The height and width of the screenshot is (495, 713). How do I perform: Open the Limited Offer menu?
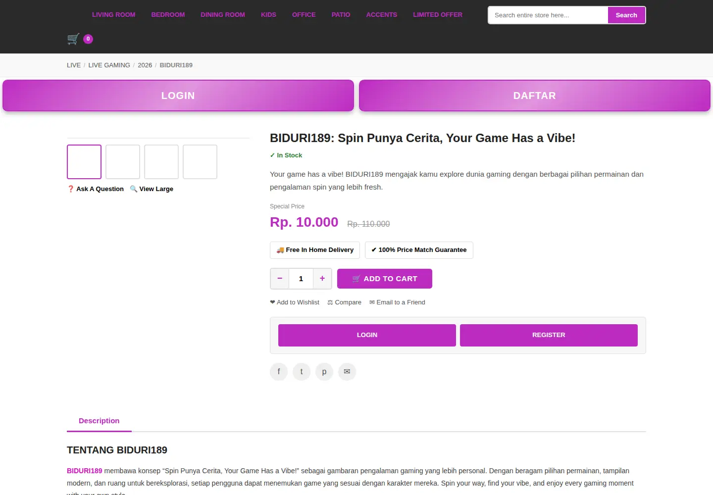point(438,15)
